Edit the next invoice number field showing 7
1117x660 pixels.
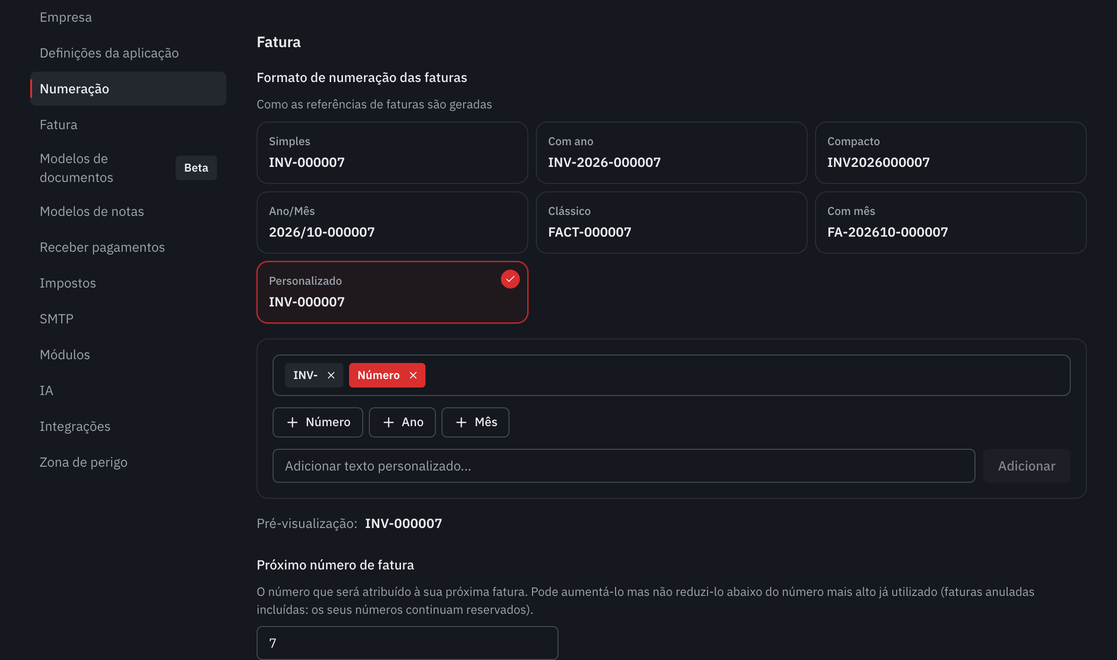coord(408,643)
